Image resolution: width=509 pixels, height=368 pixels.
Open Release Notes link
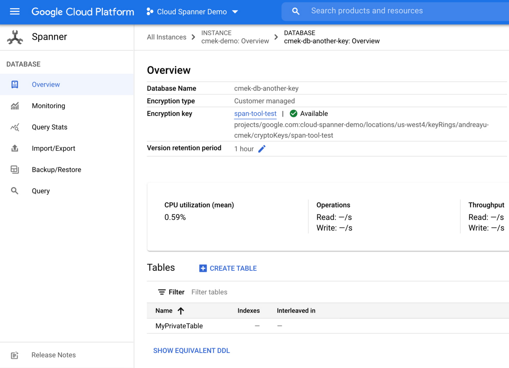tap(53, 355)
